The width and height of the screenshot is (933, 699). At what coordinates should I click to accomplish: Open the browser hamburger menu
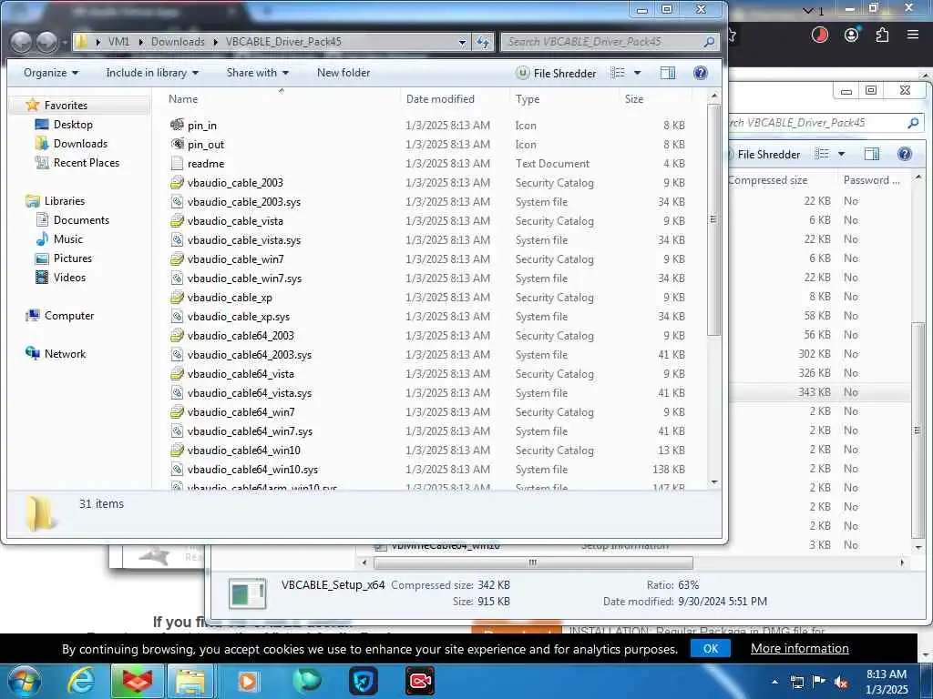point(913,35)
